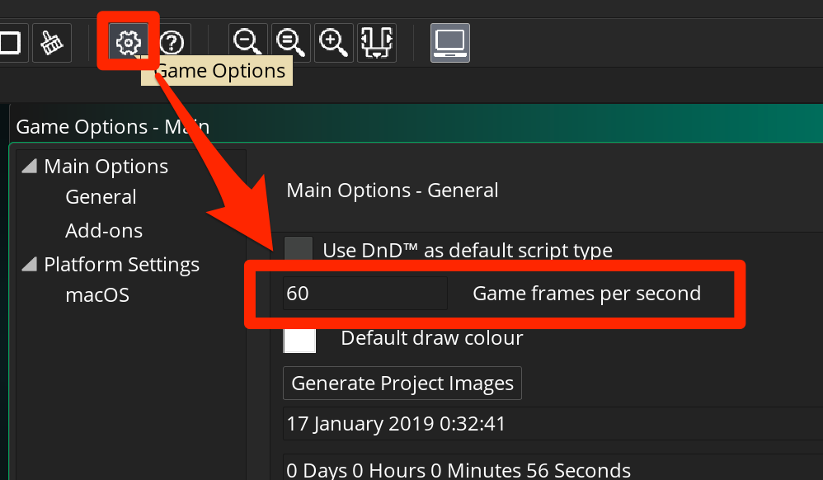Viewport: 823px width, 480px height.
Task: Select Add-ons in the options tree
Action: tap(104, 231)
